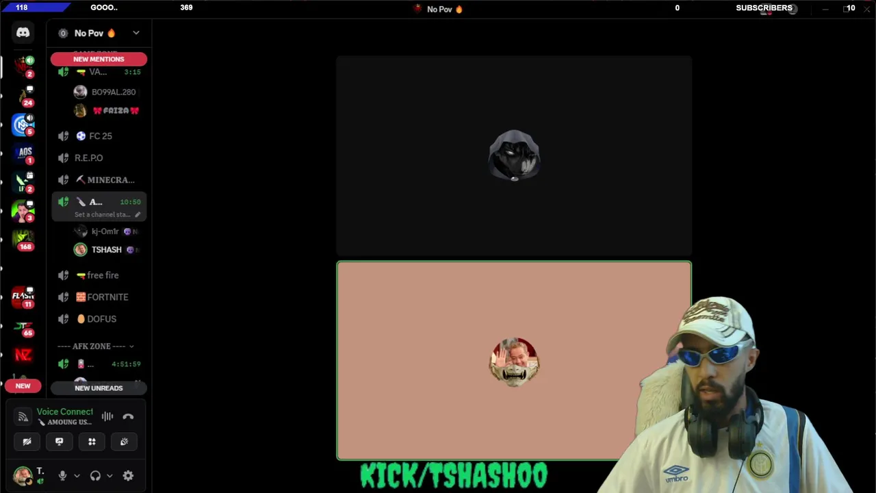
Task: Open the green-face server icon with badge 3
Action: (23, 211)
